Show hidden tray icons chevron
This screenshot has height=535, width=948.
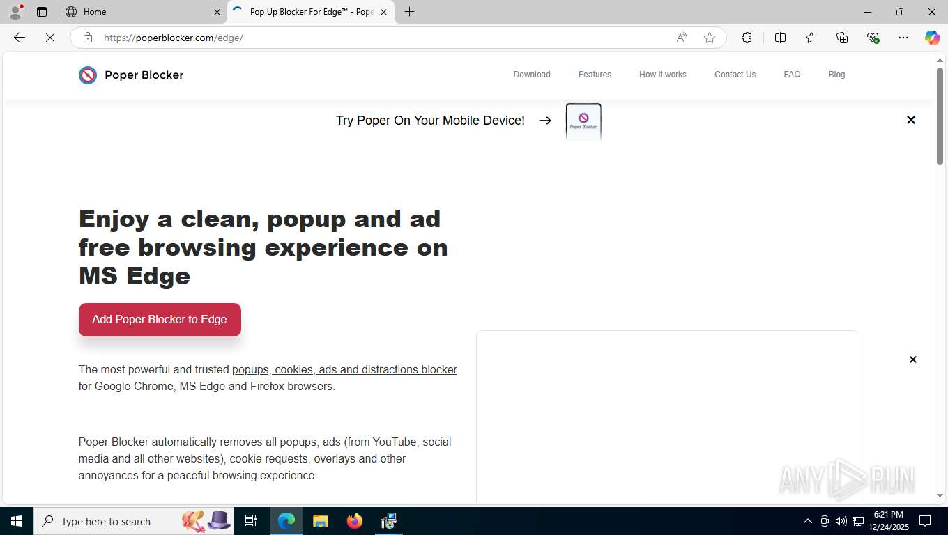(x=808, y=521)
